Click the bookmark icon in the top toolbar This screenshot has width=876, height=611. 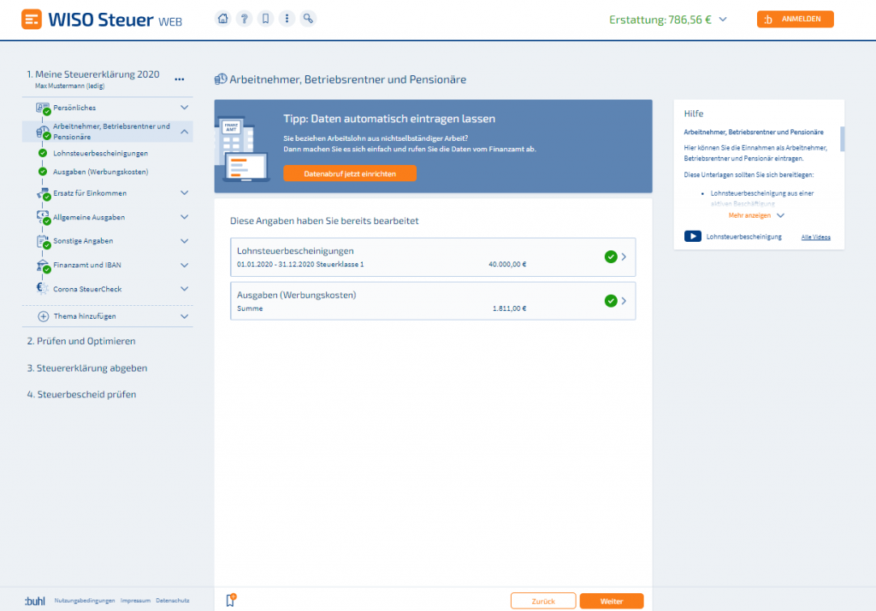[265, 19]
